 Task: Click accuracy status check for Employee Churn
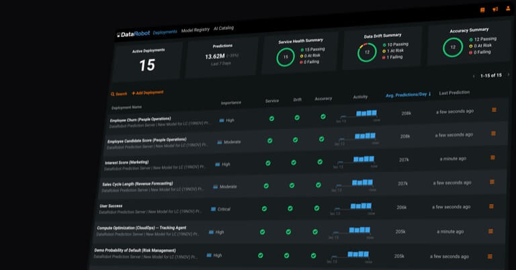[x=323, y=116]
